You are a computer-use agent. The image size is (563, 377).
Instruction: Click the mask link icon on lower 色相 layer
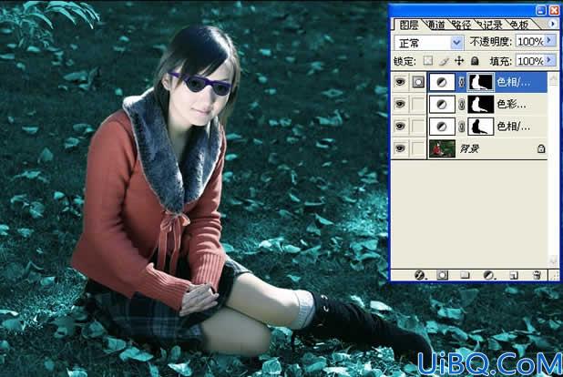462,127
